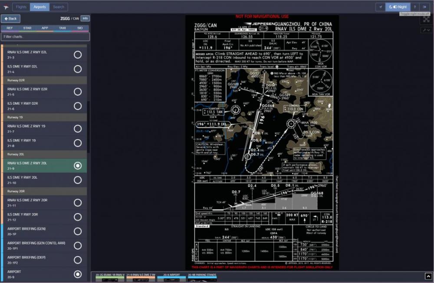Open the ZGGG airport Info button
This screenshot has height=283, width=434.
click(85, 19)
